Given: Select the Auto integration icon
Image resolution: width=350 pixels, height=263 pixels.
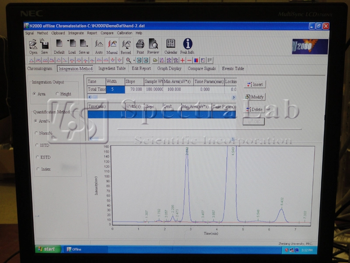Looking at the screenshot, I should pos(99,44).
